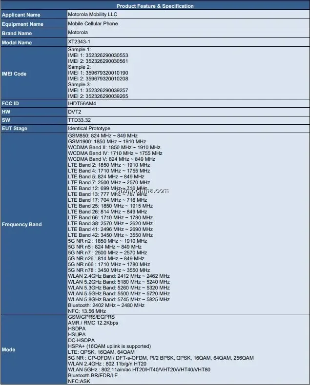310x385 pixels.
Task: Click the Applicant Name label cell
Action: 21,15
